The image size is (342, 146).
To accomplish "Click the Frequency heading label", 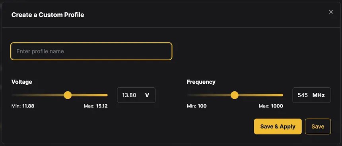I will [x=201, y=82].
